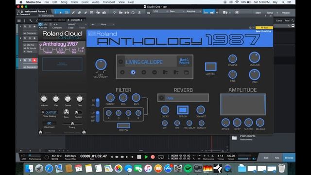Mute the selected Concerto 2 track
Image resolution: width=311 pixels, height=175 pixels.
pos(25,60)
